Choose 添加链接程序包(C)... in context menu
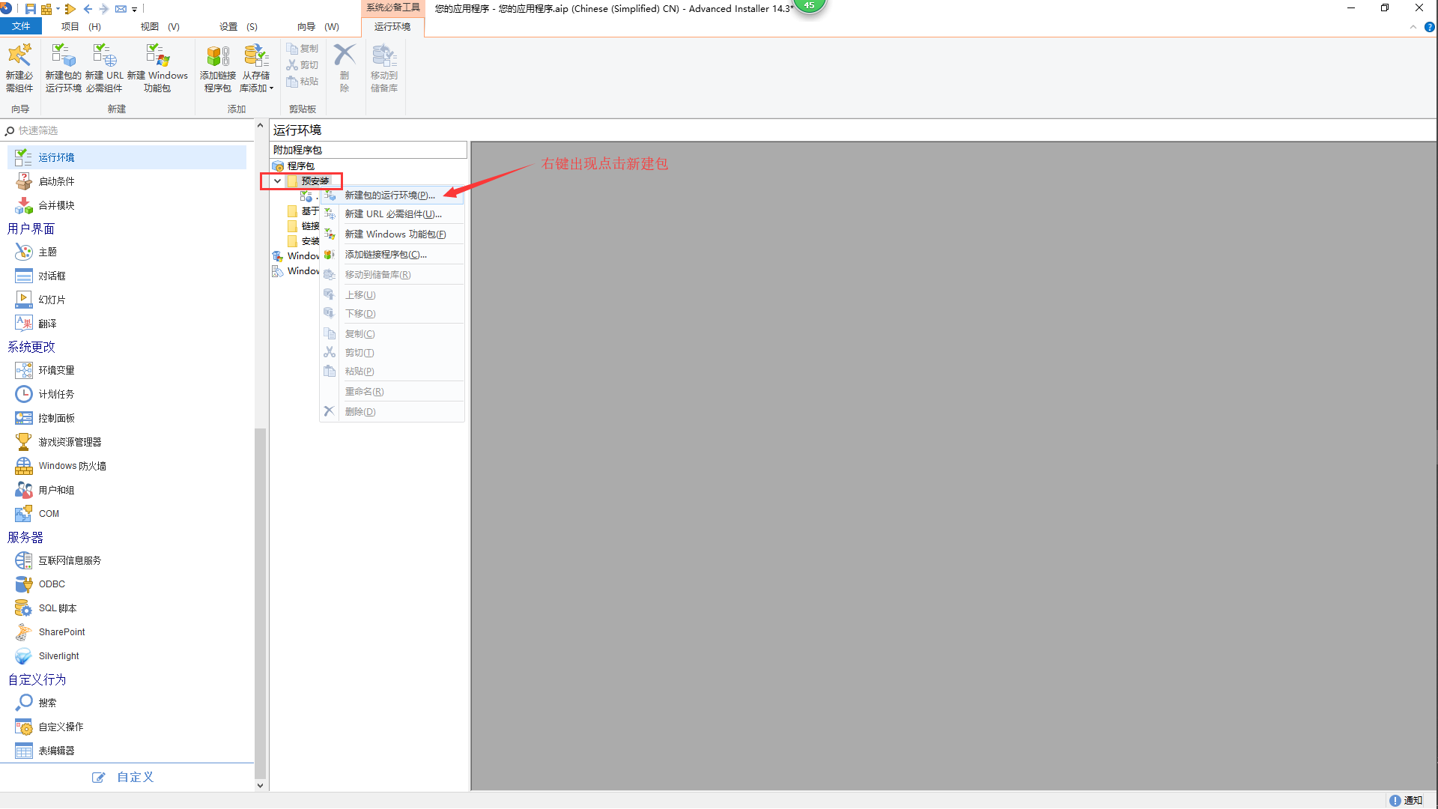Viewport: 1438px width, 809px height. (x=386, y=255)
